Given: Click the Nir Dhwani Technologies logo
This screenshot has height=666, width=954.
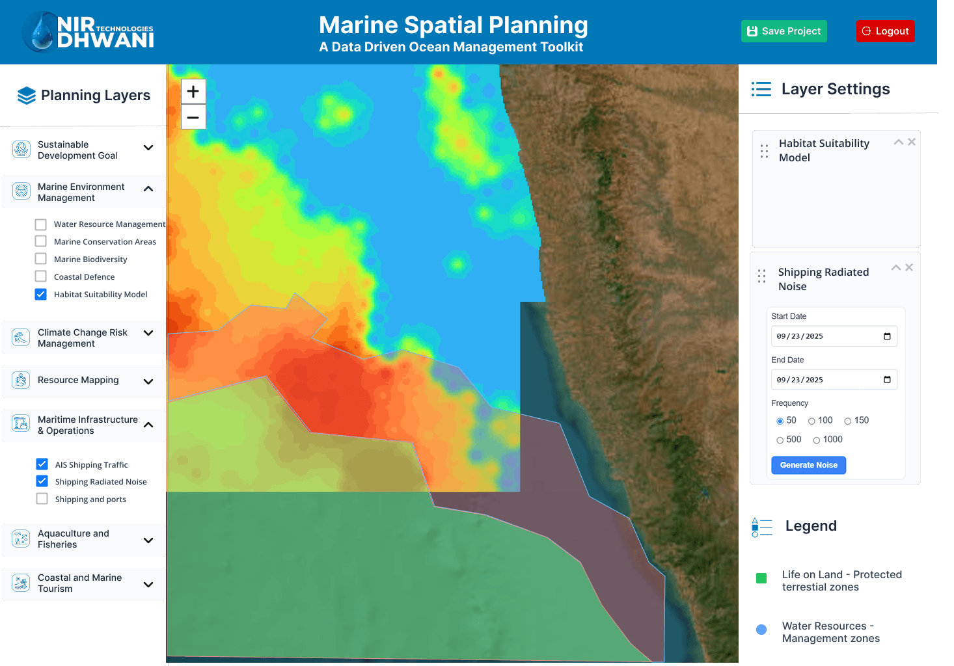Looking at the screenshot, I should (x=88, y=32).
